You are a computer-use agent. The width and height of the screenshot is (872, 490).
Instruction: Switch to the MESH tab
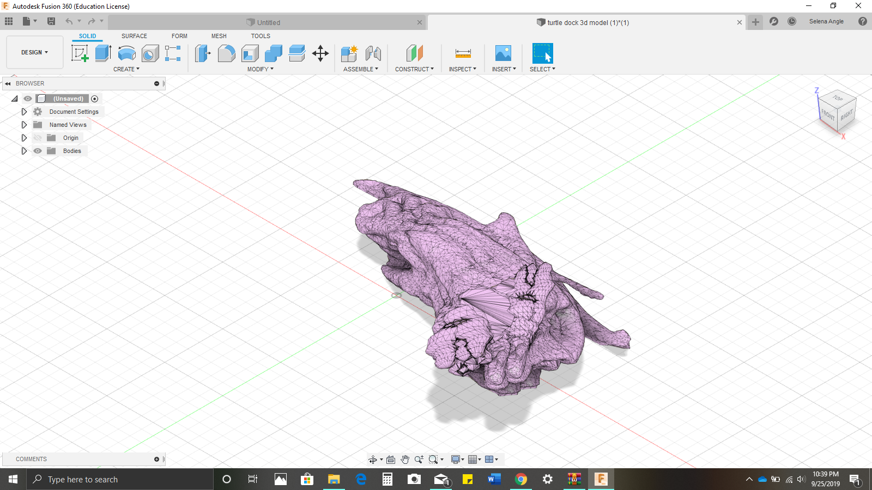(219, 36)
